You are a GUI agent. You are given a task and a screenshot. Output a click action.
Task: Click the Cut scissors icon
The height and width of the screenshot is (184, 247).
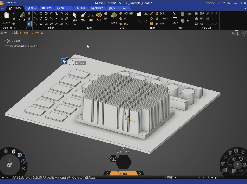click(x=14, y=14)
